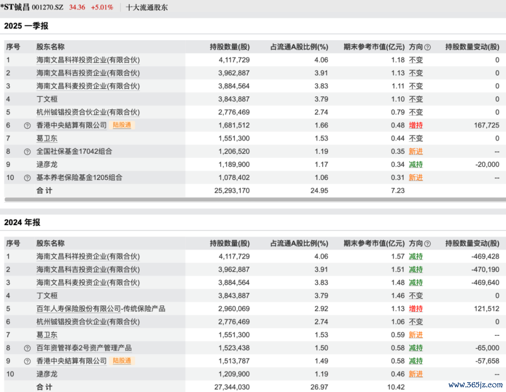The width and height of the screenshot is (506, 392).
Task: Click 持股数量(股) column header in 2025 一季报
Action: pyautogui.click(x=230, y=47)
